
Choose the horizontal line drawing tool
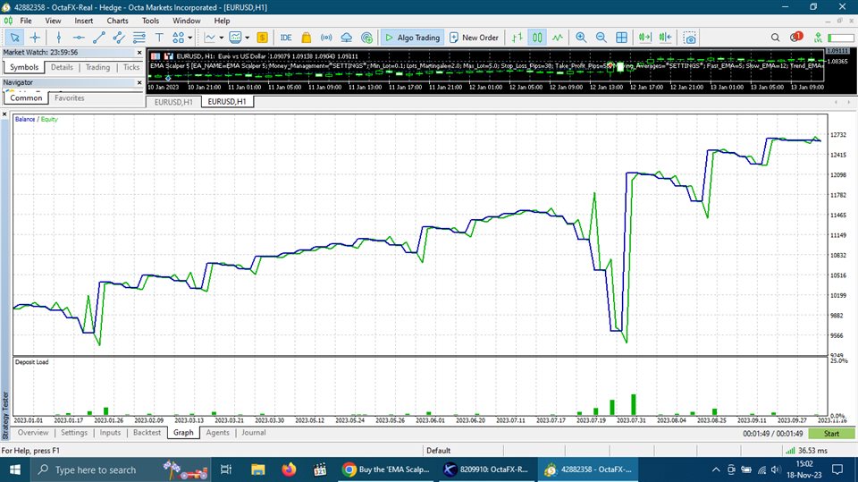coord(79,38)
